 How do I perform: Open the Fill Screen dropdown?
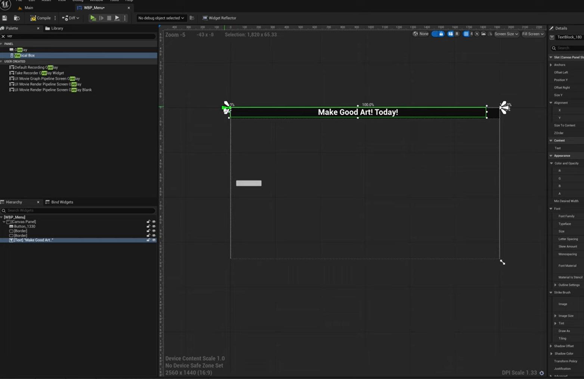[533, 34]
